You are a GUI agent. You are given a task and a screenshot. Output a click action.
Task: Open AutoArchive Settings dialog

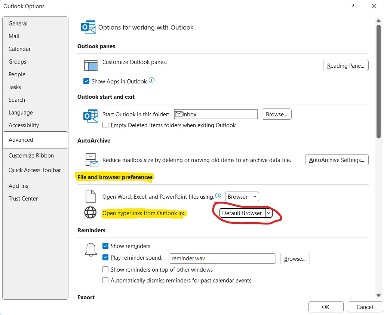(337, 160)
